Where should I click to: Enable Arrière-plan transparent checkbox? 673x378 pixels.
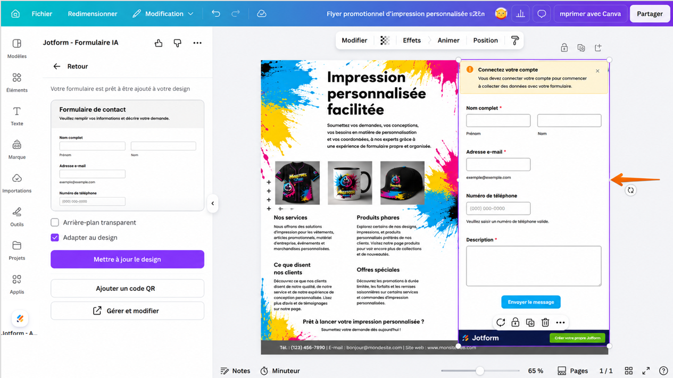pos(55,222)
